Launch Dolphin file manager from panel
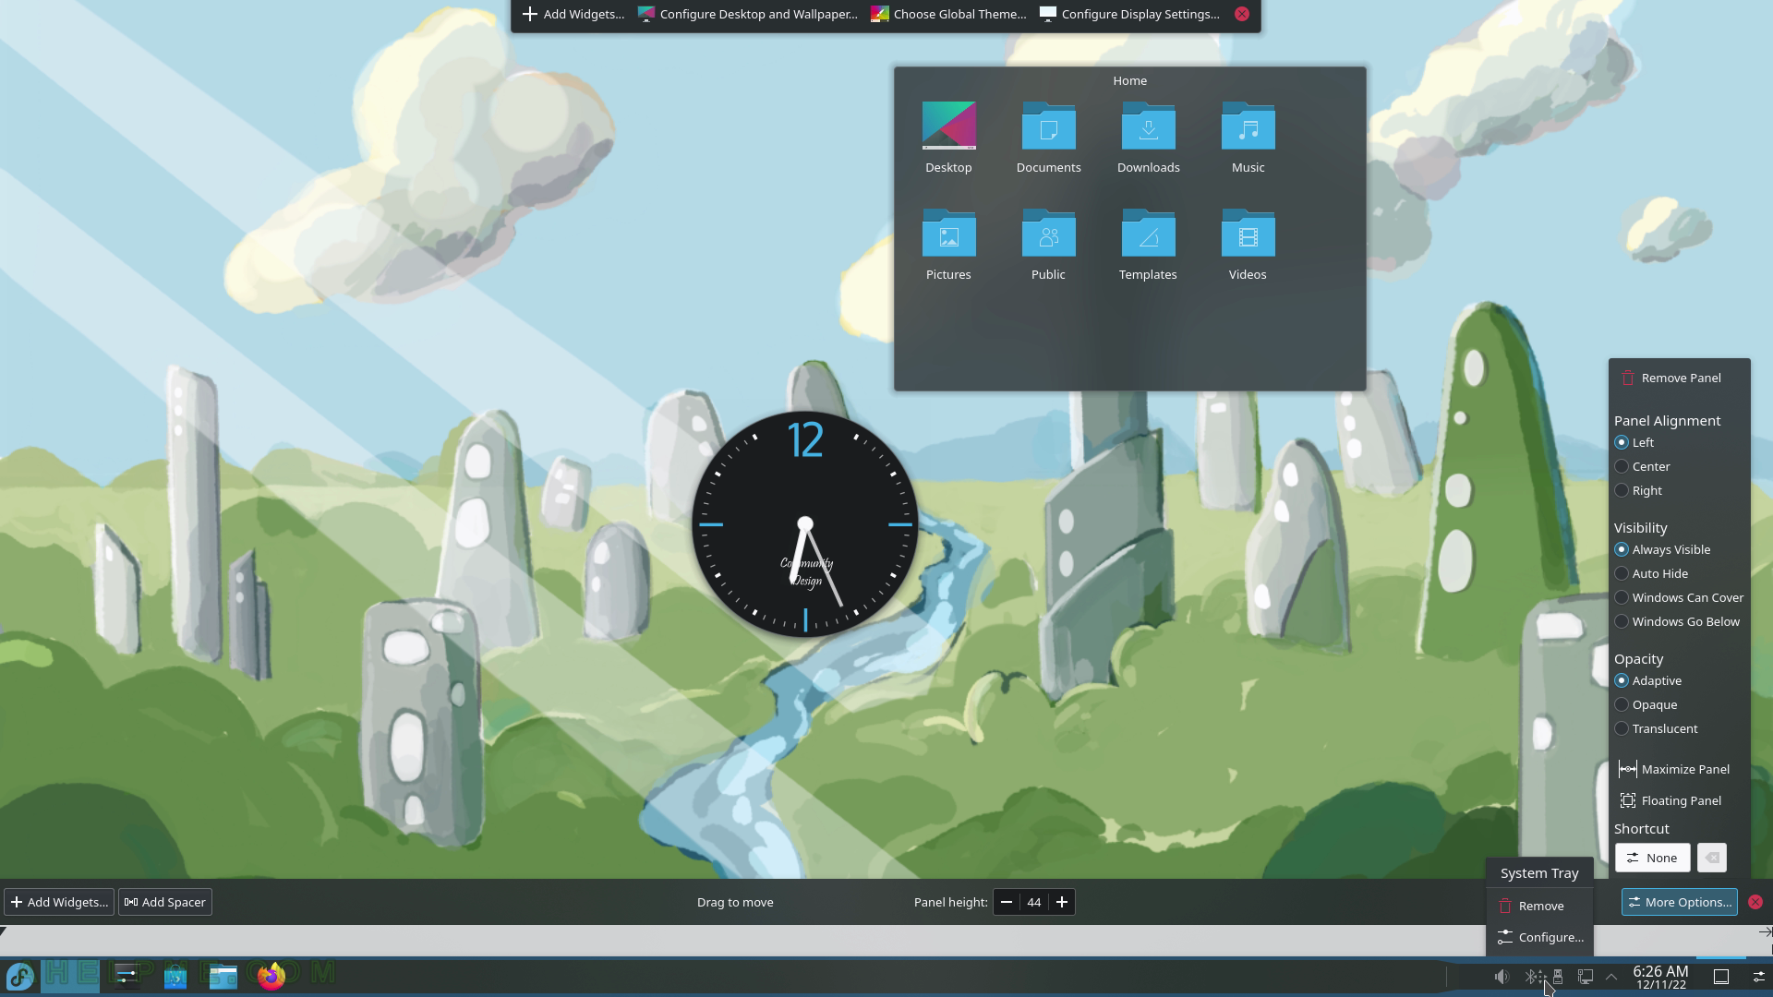The height and width of the screenshot is (997, 1773). click(x=223, y=977)
